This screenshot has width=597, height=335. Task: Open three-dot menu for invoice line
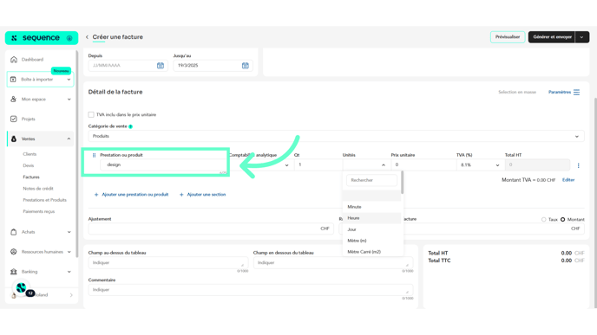[x=578, y=165]
